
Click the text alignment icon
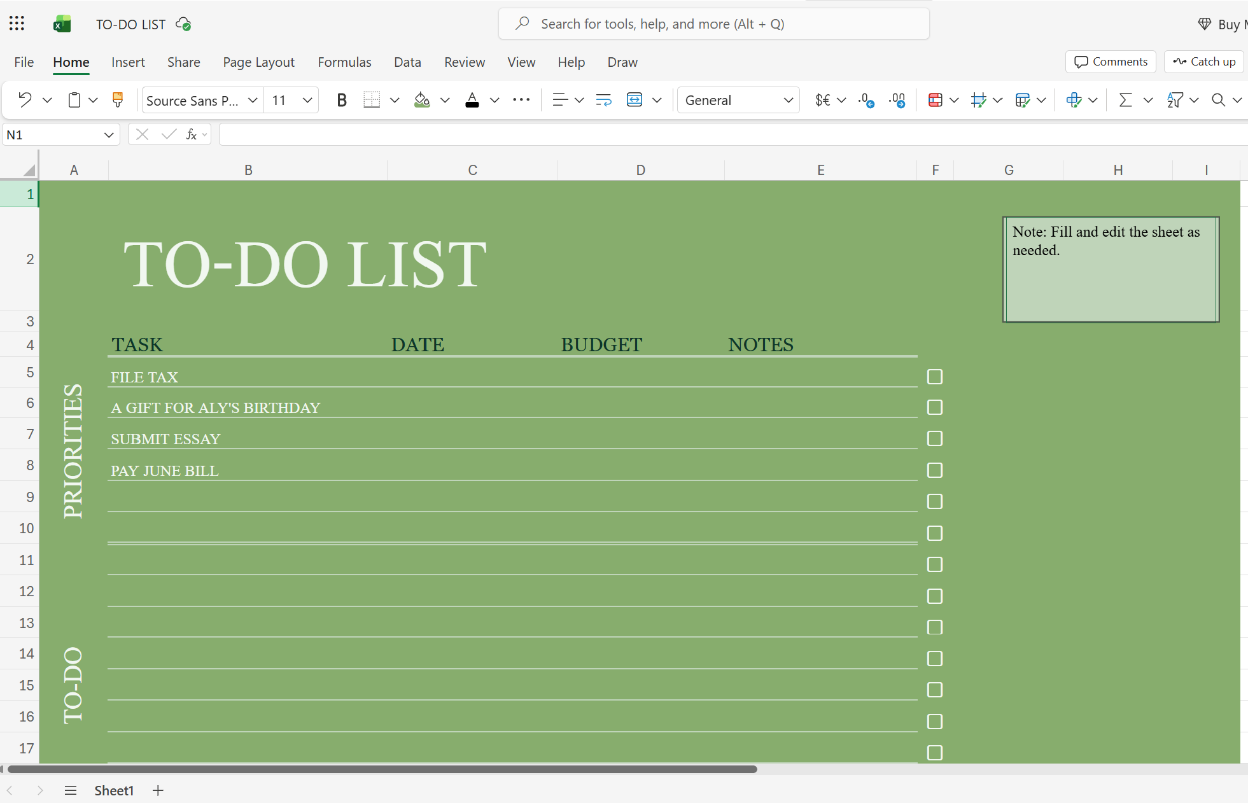tap(560, 100)
